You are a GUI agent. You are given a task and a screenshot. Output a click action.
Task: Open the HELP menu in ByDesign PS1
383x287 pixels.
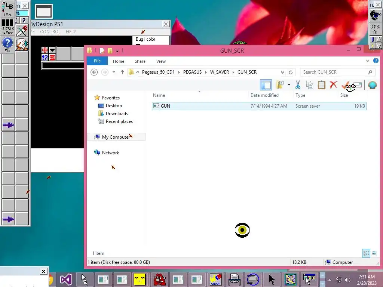(x=71, y=32)
